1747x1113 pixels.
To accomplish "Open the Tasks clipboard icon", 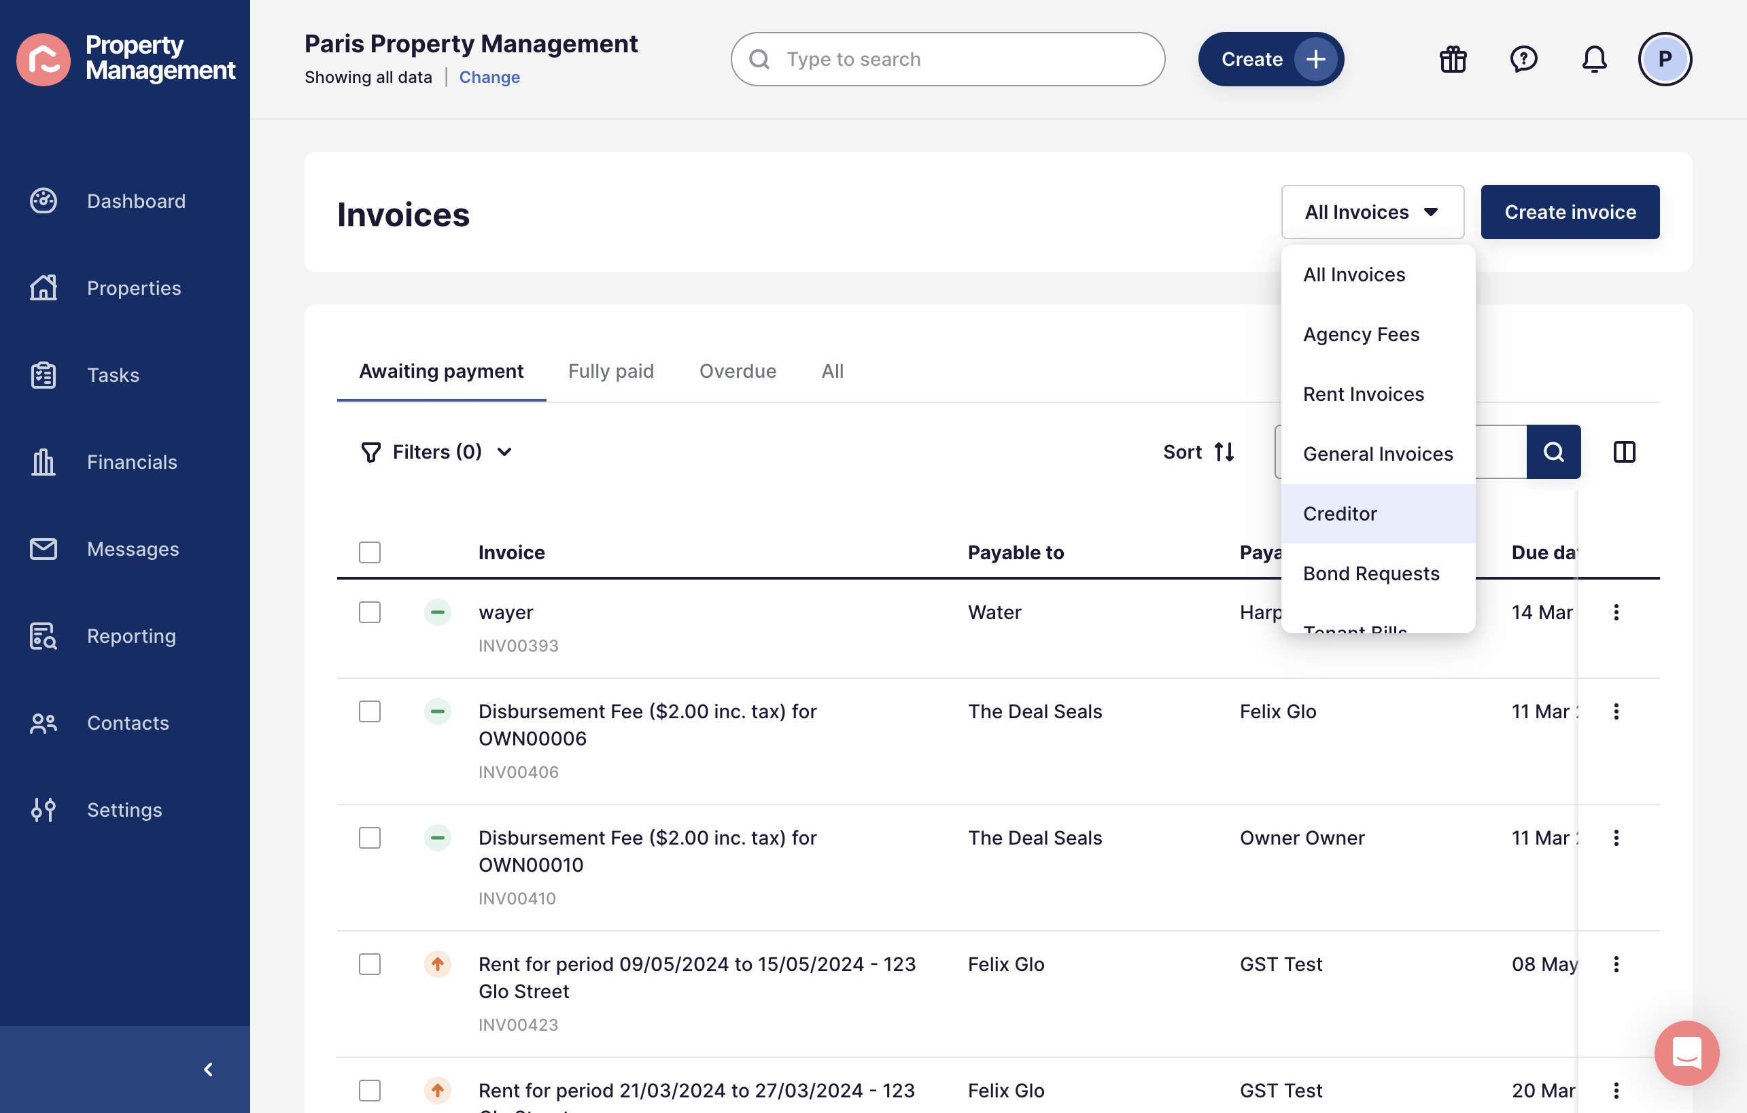I will pos(44,375).
